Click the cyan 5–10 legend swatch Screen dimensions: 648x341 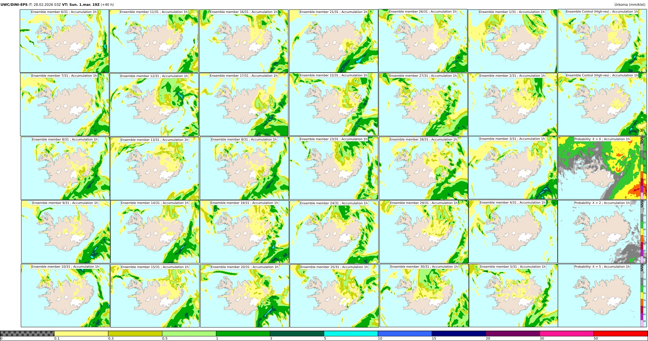(351, 333)
